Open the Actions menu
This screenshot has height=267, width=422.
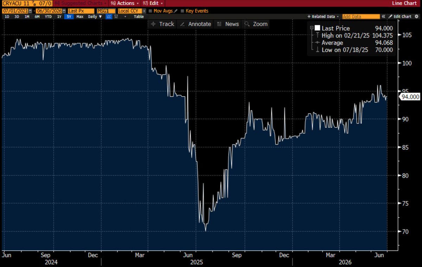click(x=124, y=3)
